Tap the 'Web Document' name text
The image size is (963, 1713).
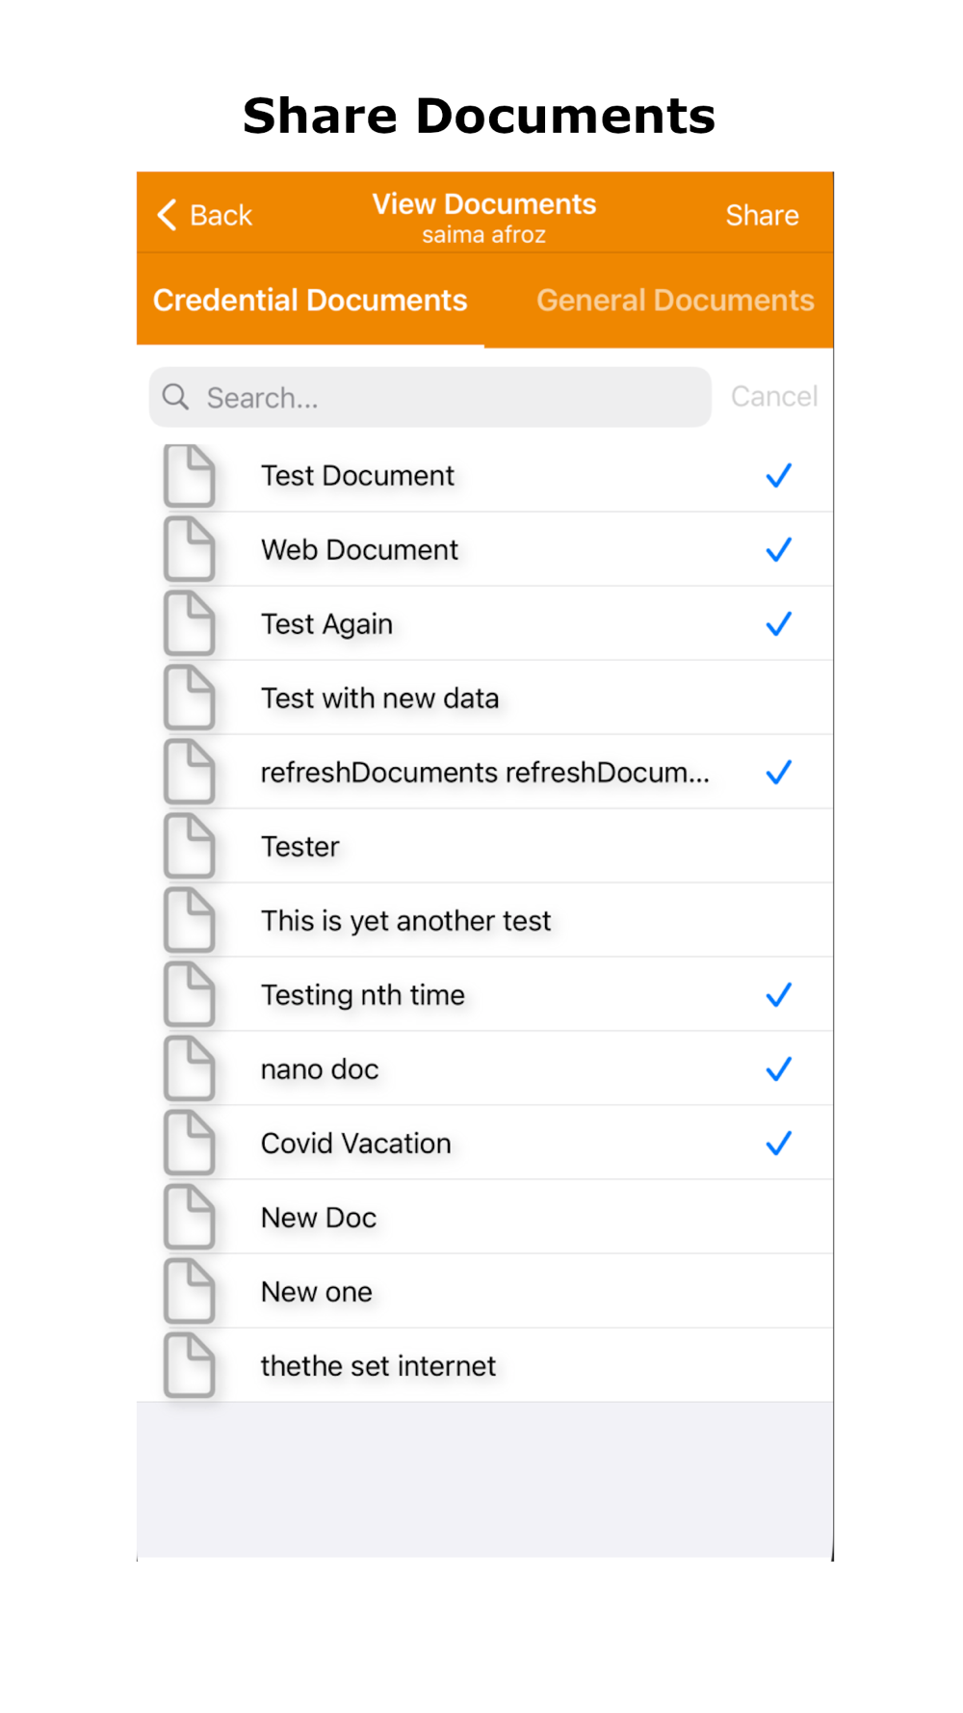pos(360,550)
